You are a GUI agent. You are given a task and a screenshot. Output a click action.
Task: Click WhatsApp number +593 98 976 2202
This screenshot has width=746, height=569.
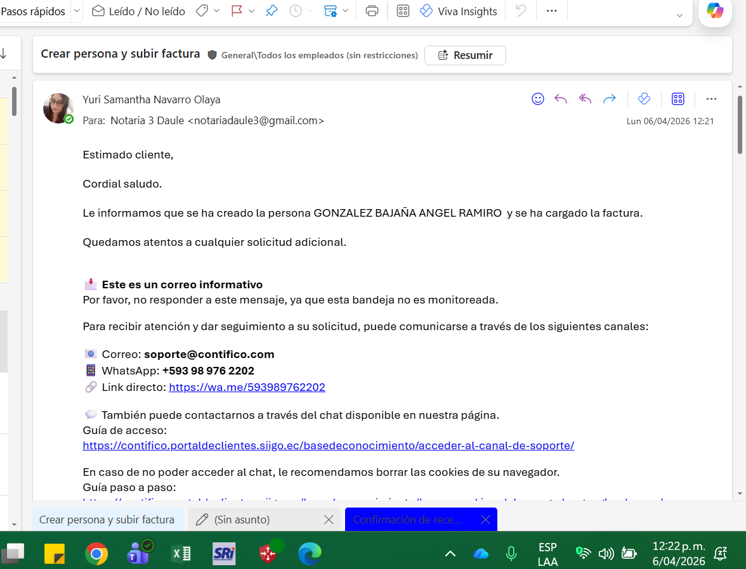click(x=208, y=371)
